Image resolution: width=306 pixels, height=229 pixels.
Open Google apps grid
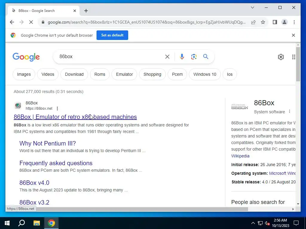(293, 57)
